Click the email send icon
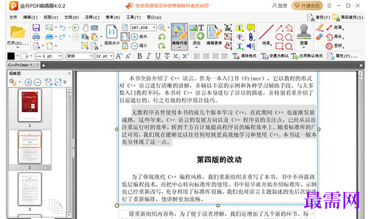This screenshot has width=371, height=219. point(49,28)
